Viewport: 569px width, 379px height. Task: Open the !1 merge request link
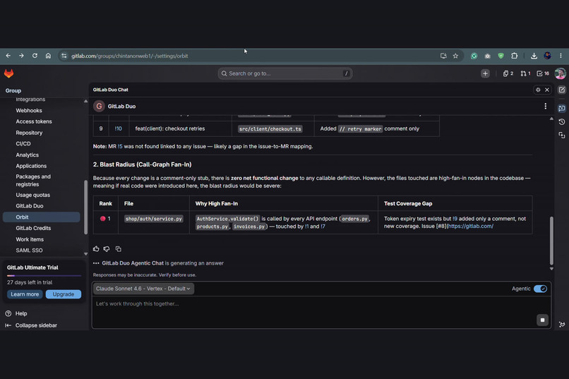tap(306, 227)
